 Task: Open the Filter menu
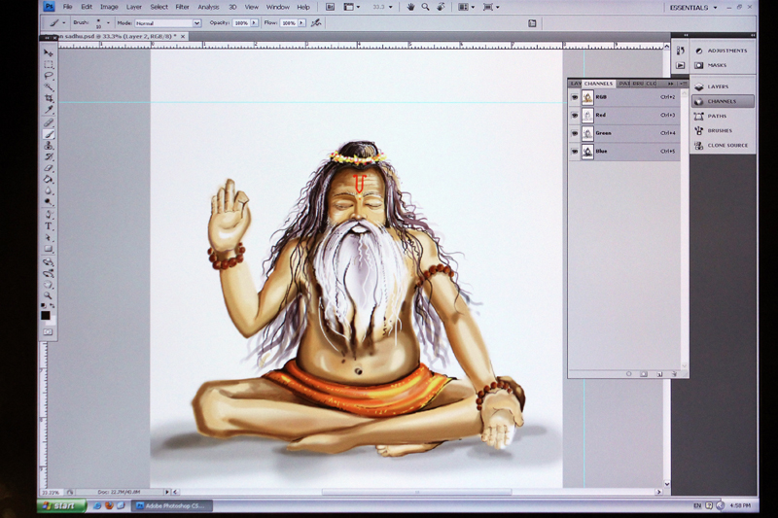click(182, 7)
